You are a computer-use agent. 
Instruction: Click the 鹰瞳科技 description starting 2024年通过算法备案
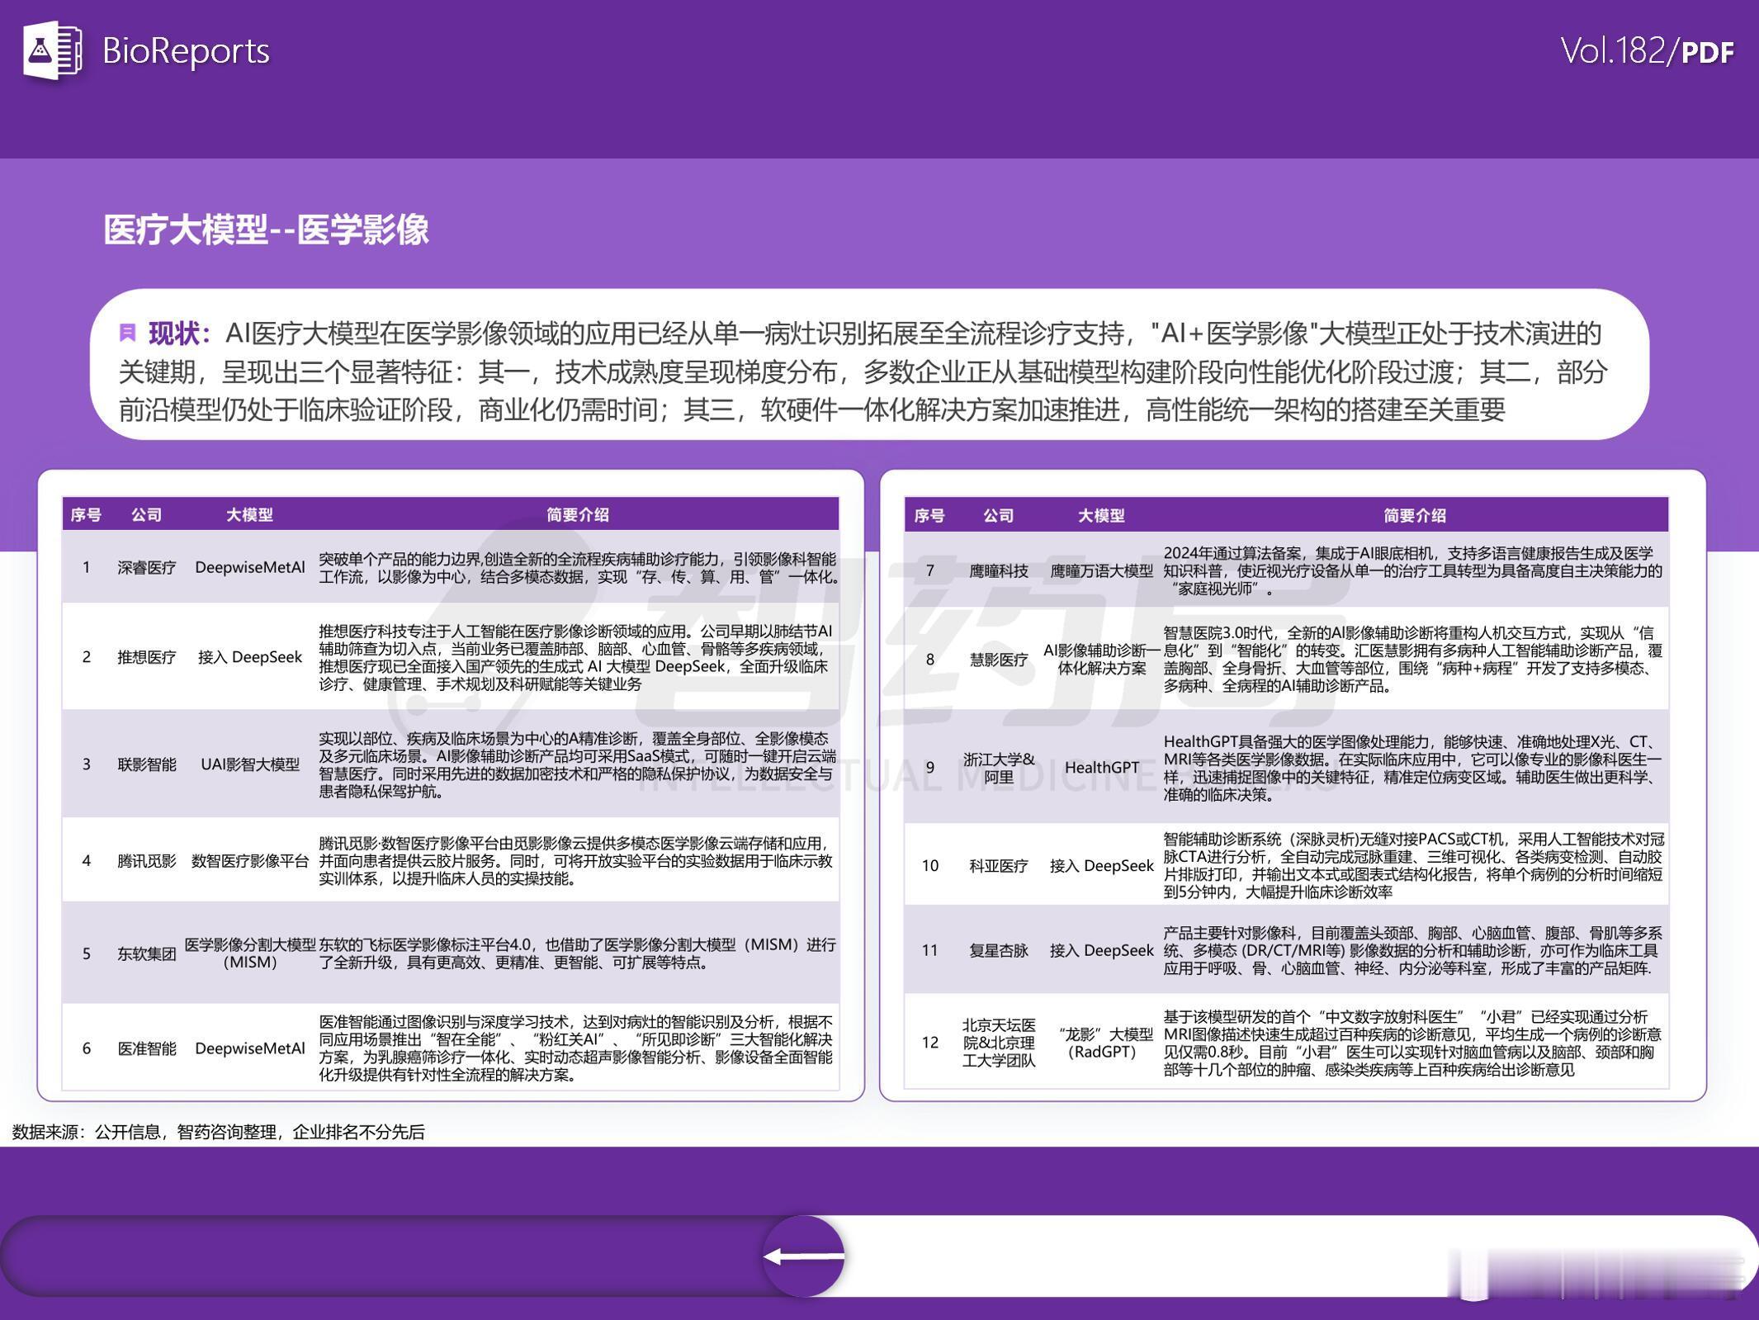(1412, 570)
